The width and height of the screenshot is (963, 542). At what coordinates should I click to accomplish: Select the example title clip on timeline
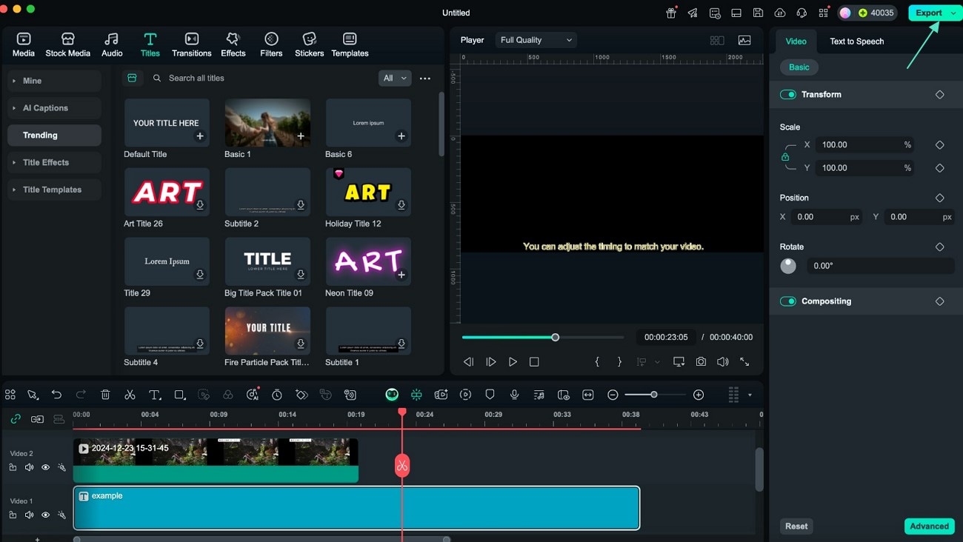coord(356,508)
